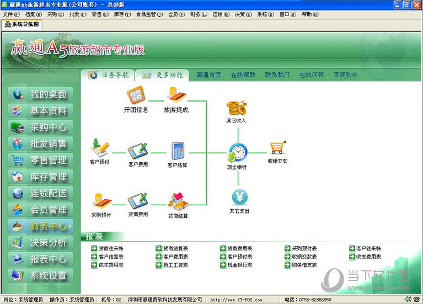Open the 货商费用 icon
The width and height of the screenshot is (423, 304).
[x=138, y=201]
